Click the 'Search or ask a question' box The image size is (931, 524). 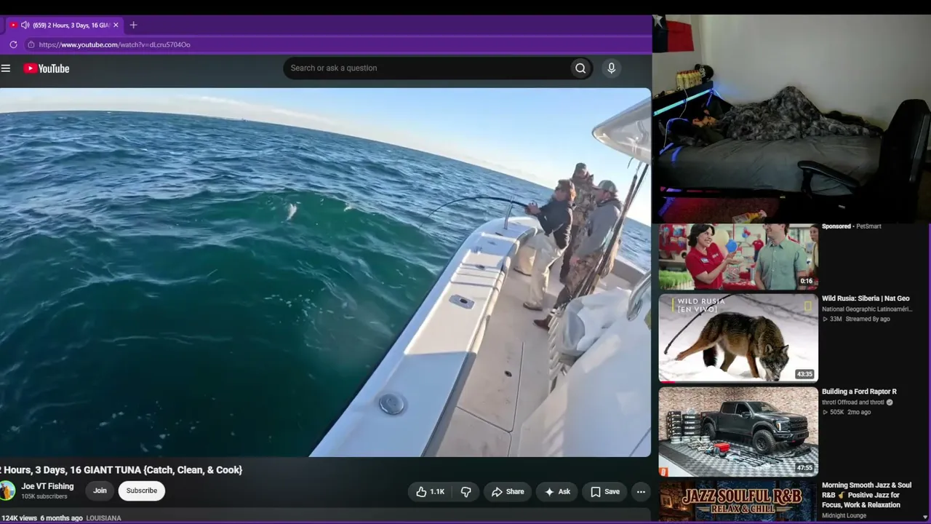click(x=427, y=68)
